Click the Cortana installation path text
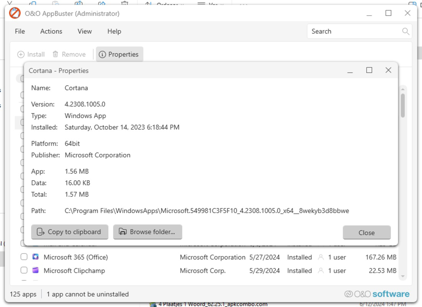422x307 pixels. (x=207, y=211)
